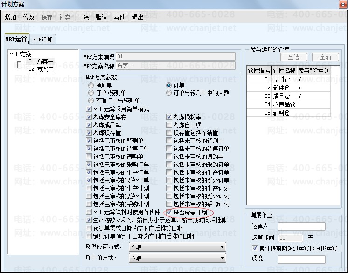Toggle 包括已审核的采购订单 checkbox
This screenshot has height=273, width=348.
[89, 164]
